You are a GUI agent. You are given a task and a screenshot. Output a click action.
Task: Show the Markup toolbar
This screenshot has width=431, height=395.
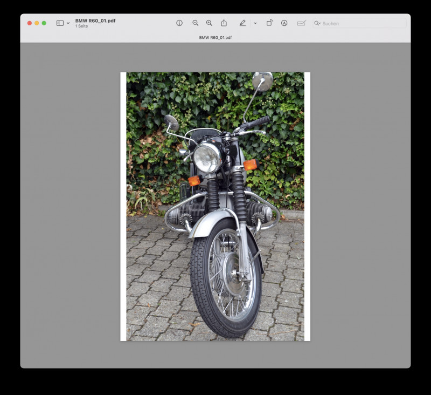[284, 23]
